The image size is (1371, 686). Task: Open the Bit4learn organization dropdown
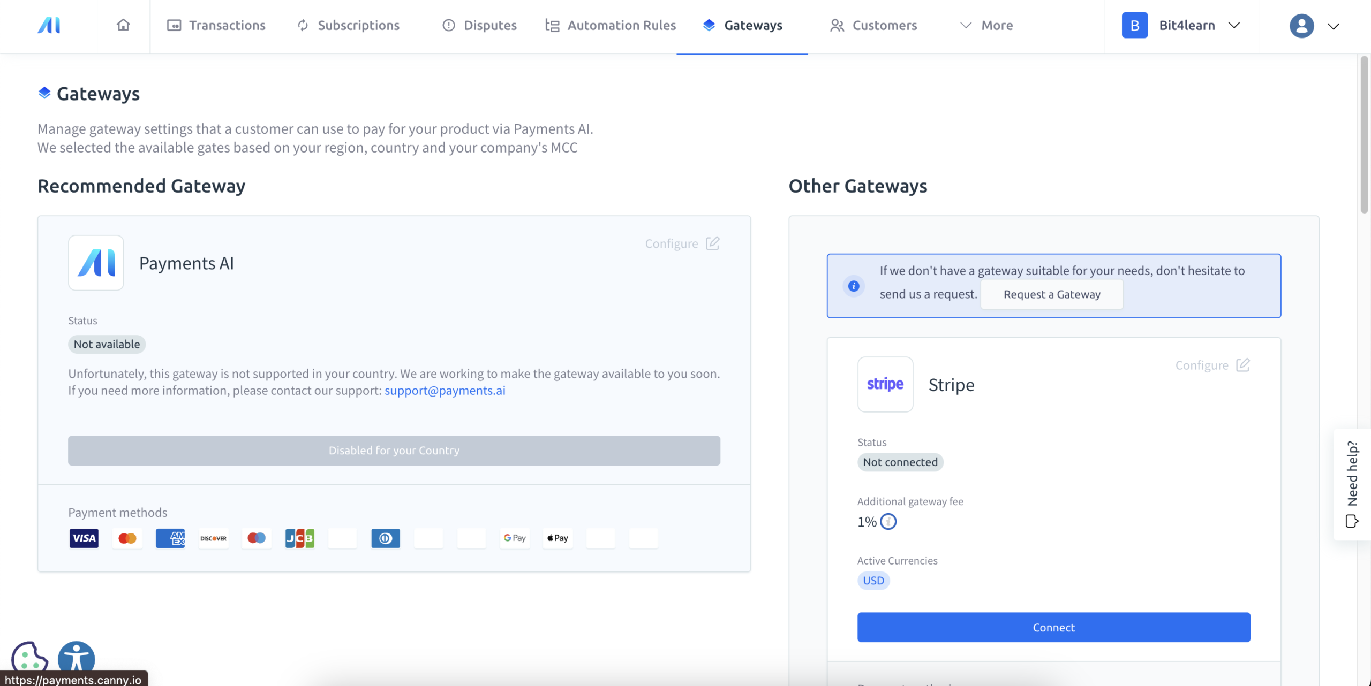coord(1181,25)
